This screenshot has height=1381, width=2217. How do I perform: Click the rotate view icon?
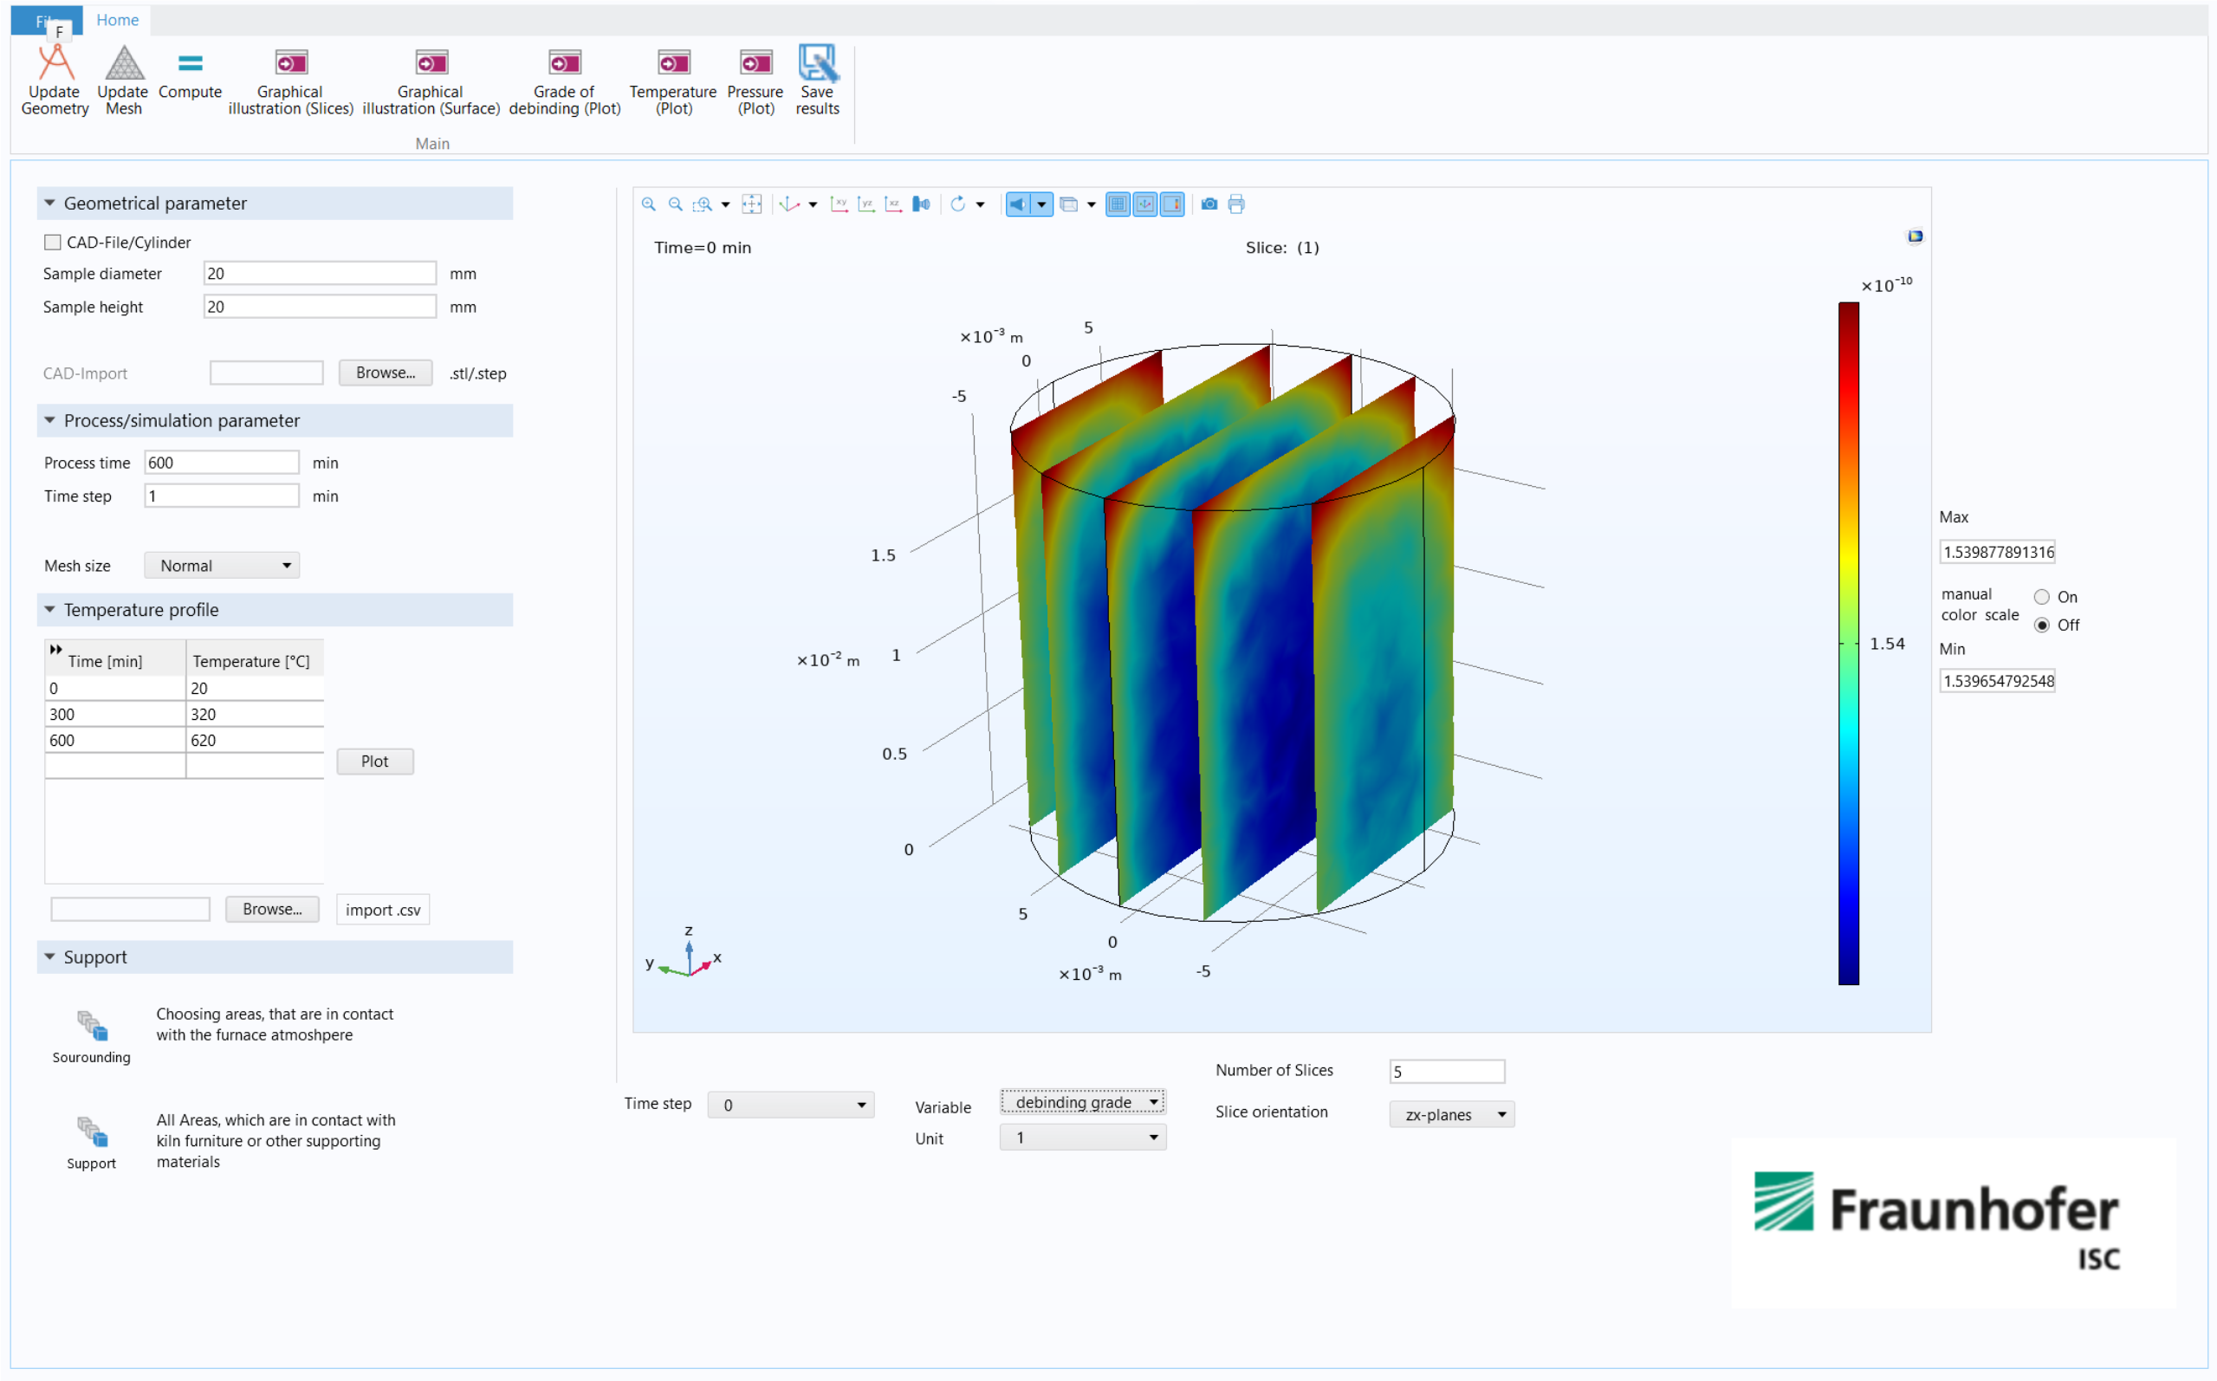pos(957,204)
